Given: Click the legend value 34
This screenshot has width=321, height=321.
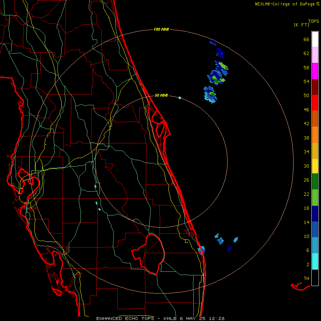Looking at the screenshot, I should click(306, 152).
